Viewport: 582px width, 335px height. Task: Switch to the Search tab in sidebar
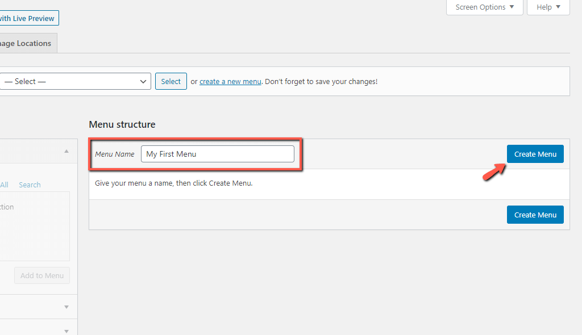tap(30, 185)
